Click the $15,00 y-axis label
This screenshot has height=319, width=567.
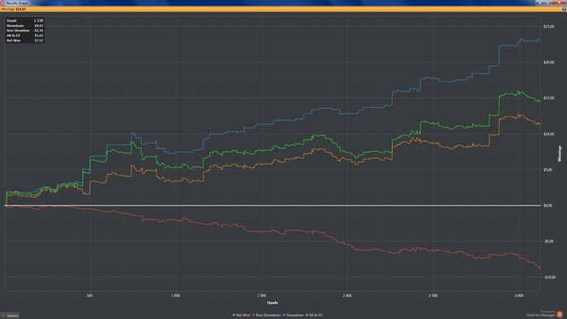[x=548, y=98]
